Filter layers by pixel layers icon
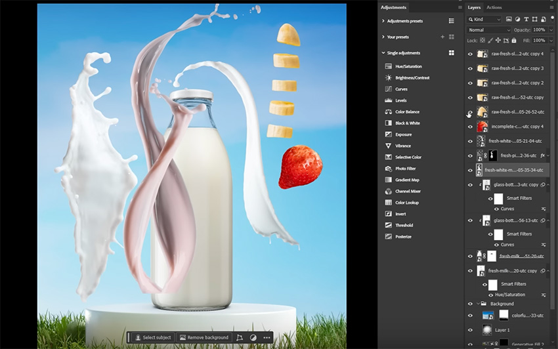The height and width of the screenshot is (349, 558). 509,19
